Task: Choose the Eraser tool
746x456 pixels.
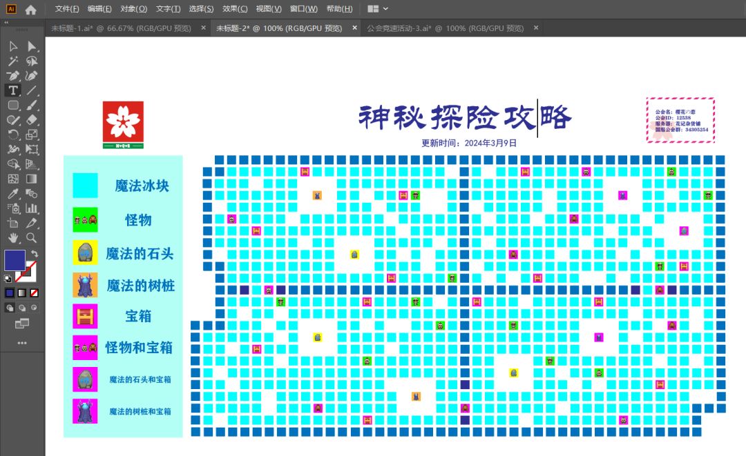Action: (x=31, y=120)
